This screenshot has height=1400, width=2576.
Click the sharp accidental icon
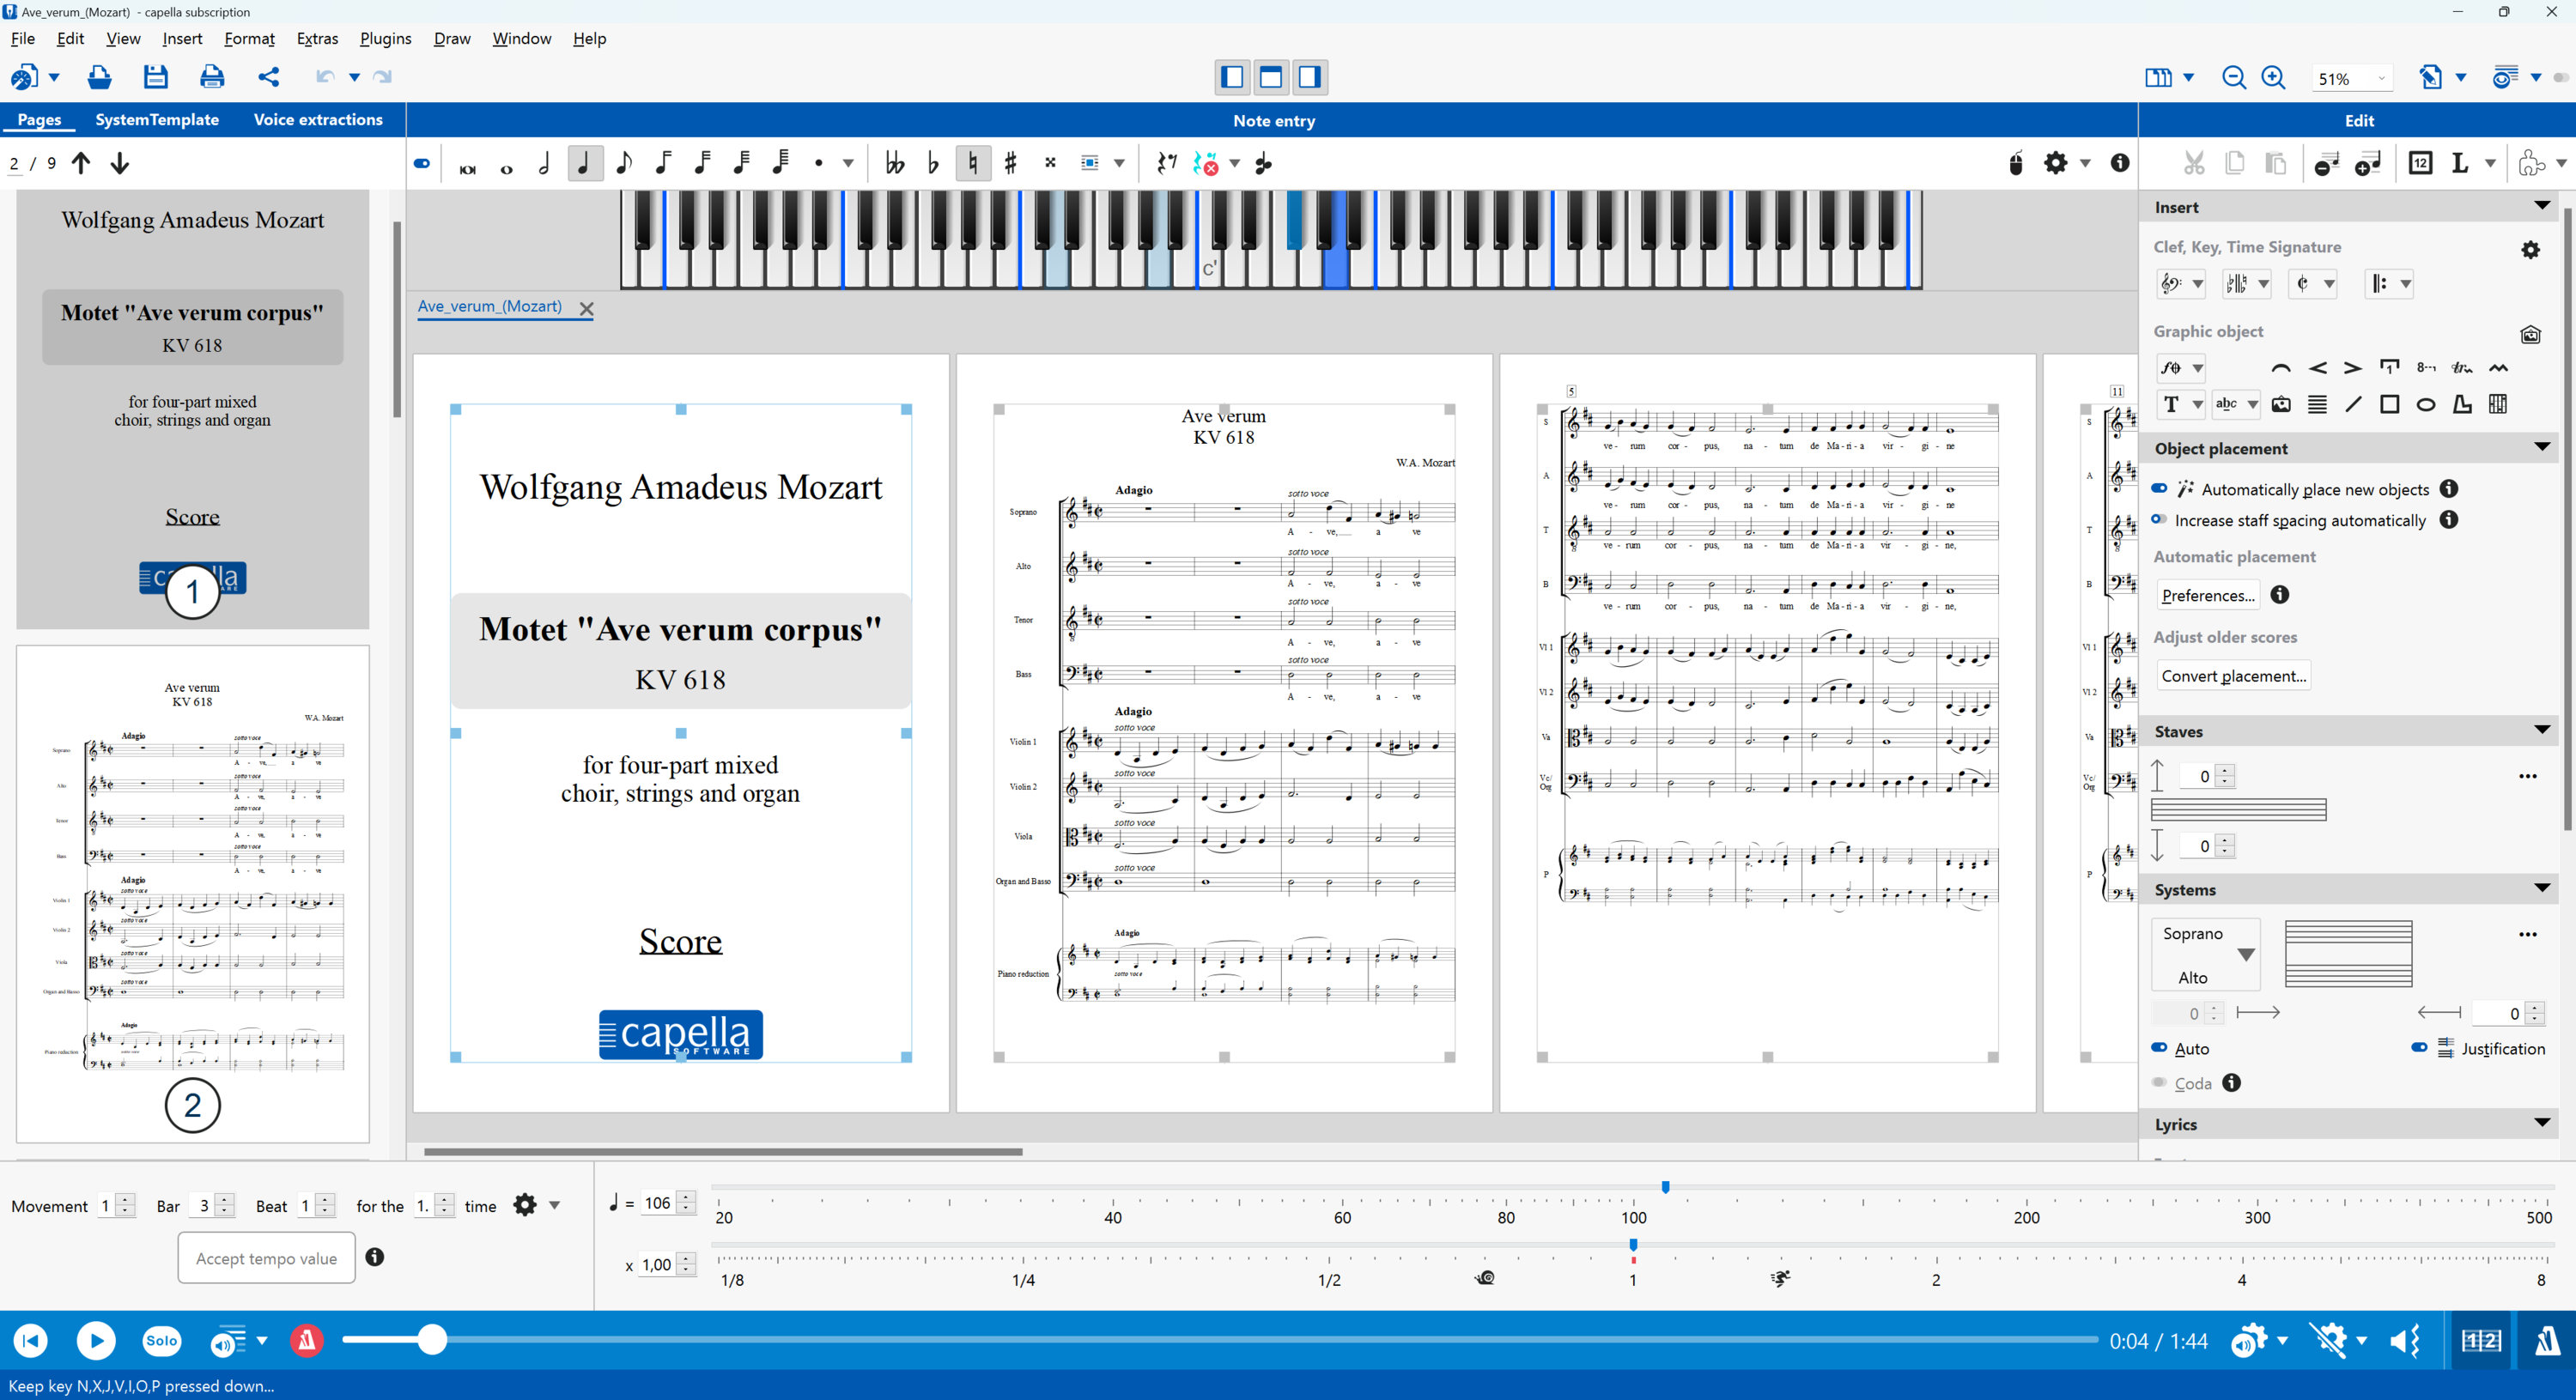[1010, 163]
